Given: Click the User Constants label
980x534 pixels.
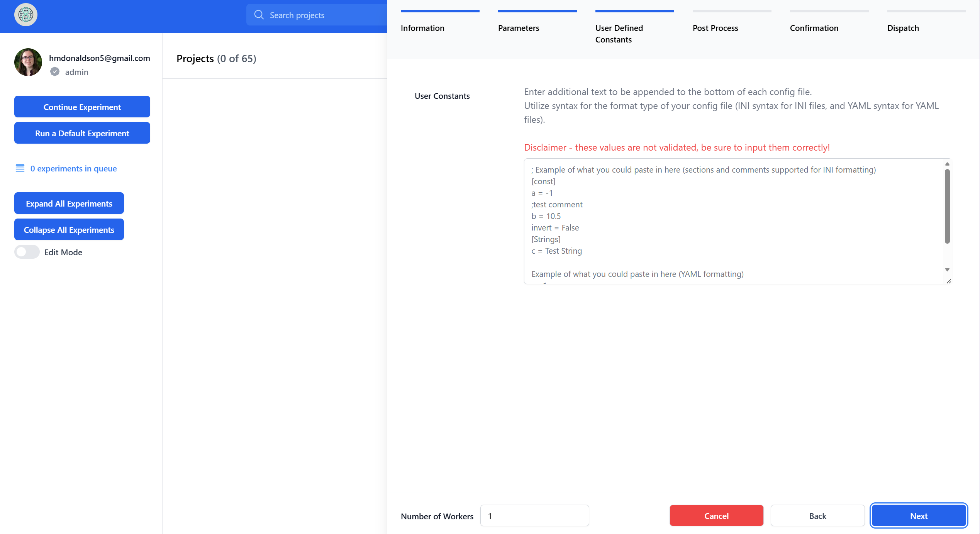Looking at the screenshot, I should tap(442, 96).
